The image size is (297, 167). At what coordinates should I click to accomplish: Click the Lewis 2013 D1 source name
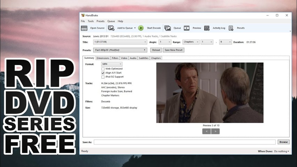(x=101, y=36)
